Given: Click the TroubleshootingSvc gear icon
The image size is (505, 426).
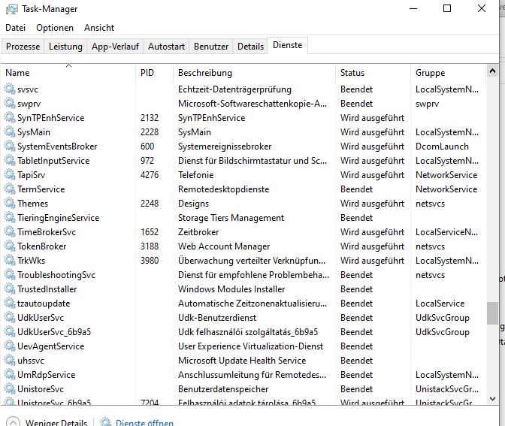Looking at the screenshot, I should [x=10, y=275].
